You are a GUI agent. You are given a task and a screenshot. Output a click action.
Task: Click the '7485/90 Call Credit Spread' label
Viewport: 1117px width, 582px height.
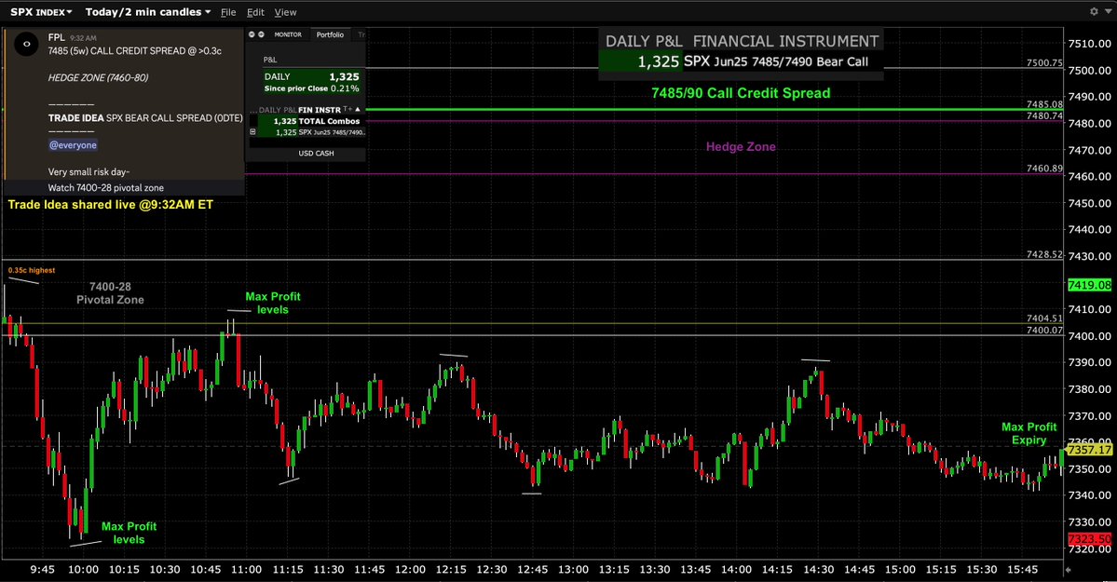[741, 92]
